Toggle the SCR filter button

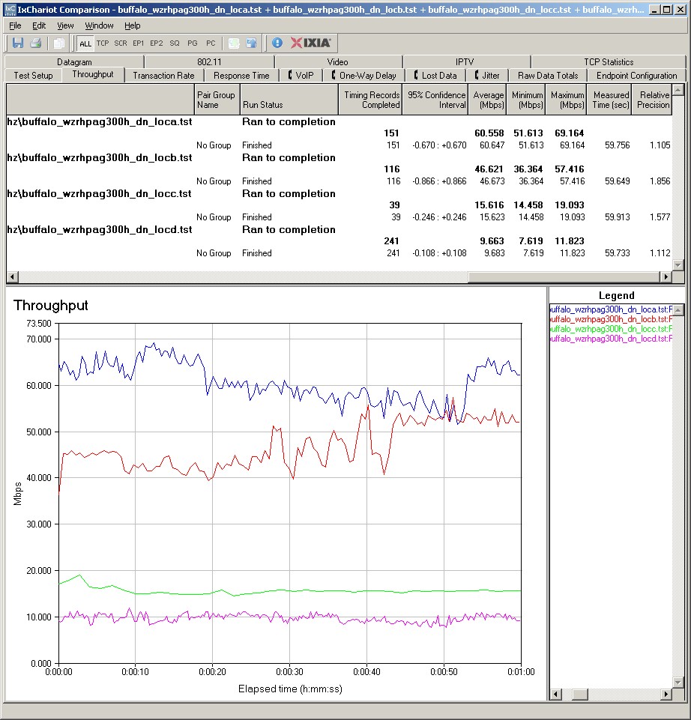point(121,43)
